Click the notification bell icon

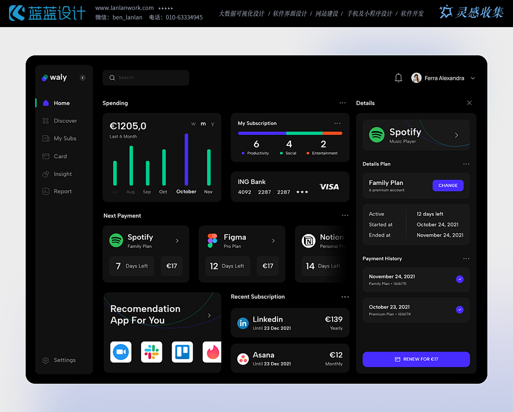coord(399,78)
